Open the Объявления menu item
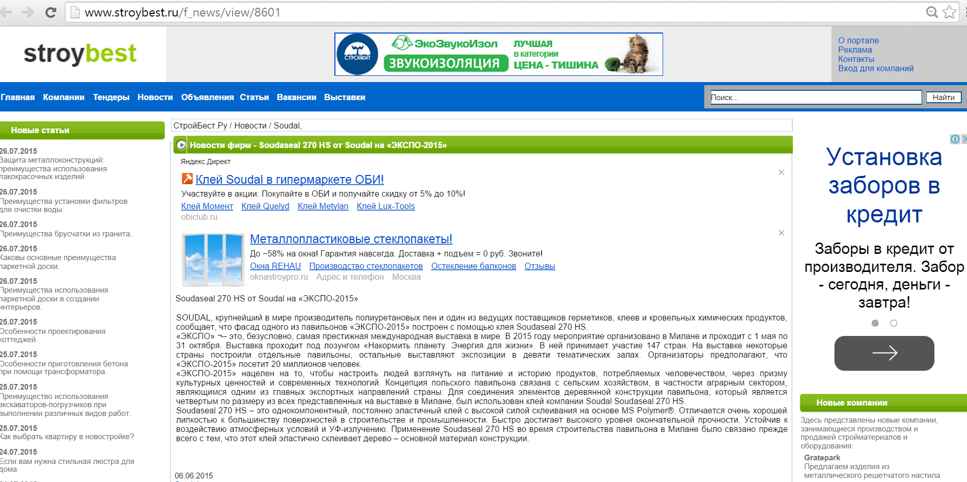 point(208,97)
